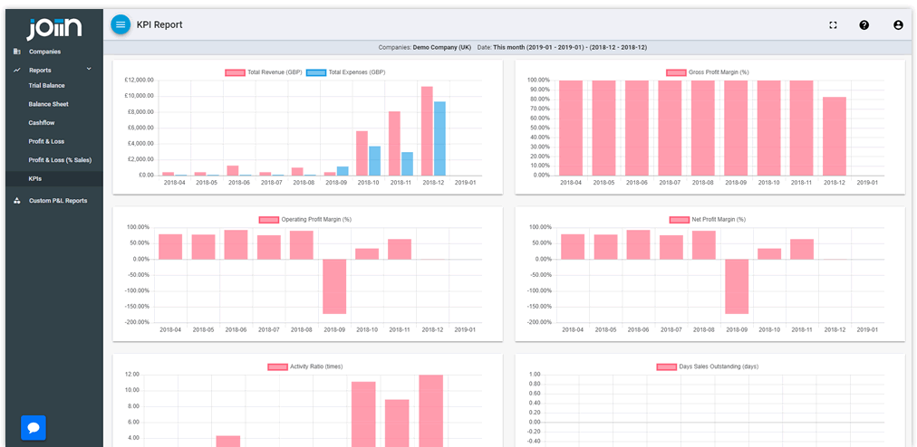Click 2018-12 expenses blue bar
The image size is (917, 447).
point(439,138)
